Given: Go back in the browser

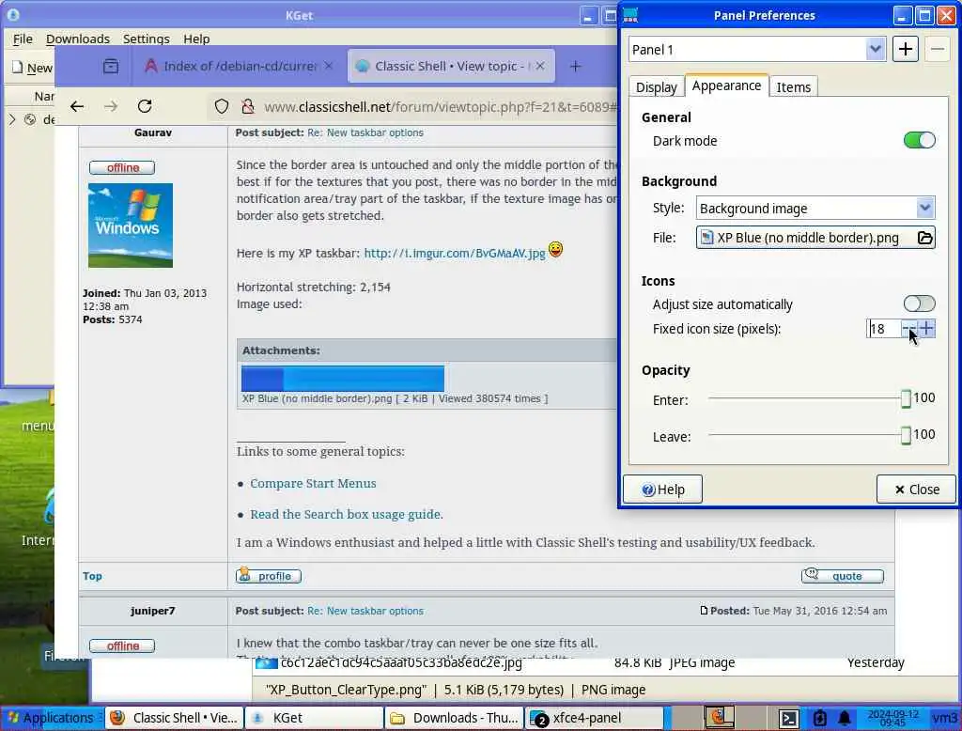Looking at the screenshot, I should pyautogui.click(x=77, y=107).
